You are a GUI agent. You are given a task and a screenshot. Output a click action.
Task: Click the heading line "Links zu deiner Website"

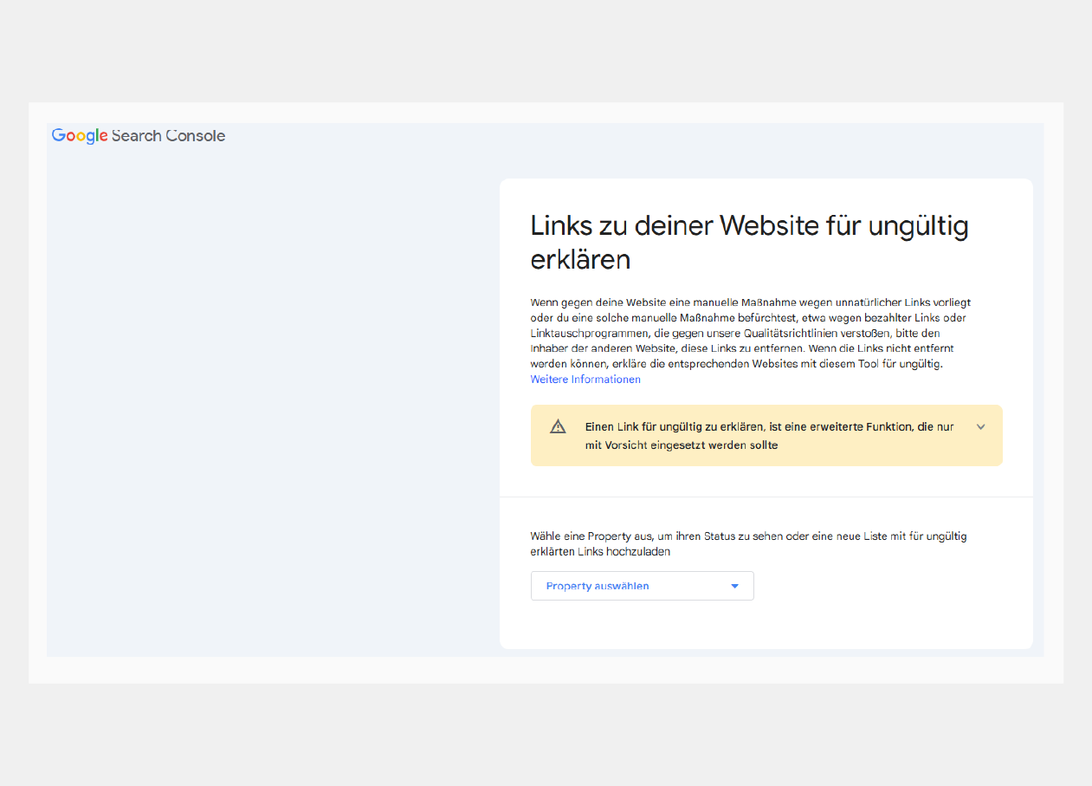pyautogui.click(x=749, y=226)
